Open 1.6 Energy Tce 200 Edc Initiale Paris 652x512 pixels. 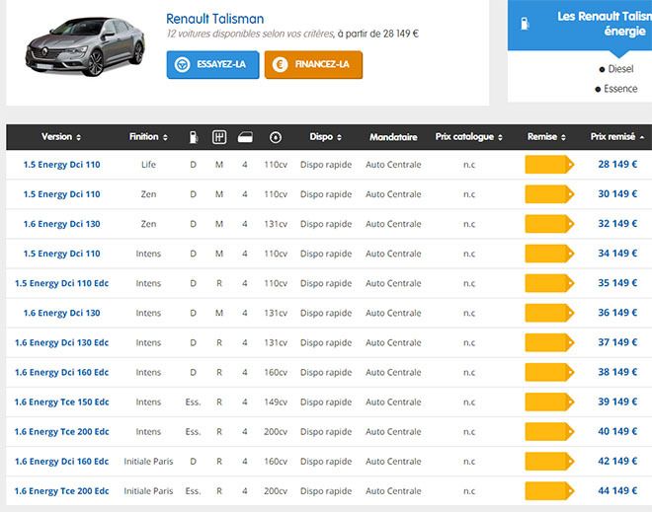click(61, 491)
